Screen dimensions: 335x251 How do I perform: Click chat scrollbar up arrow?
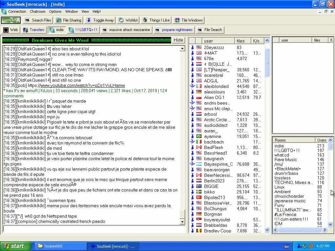[182, 49]
